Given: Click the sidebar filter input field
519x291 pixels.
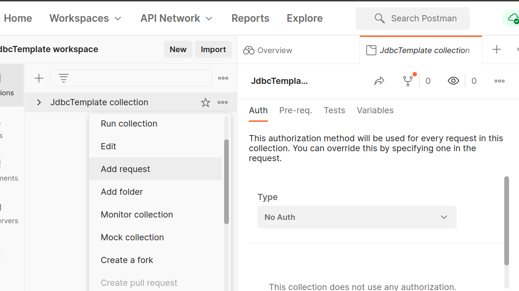Looking at the screenshot, I should 131,78.
